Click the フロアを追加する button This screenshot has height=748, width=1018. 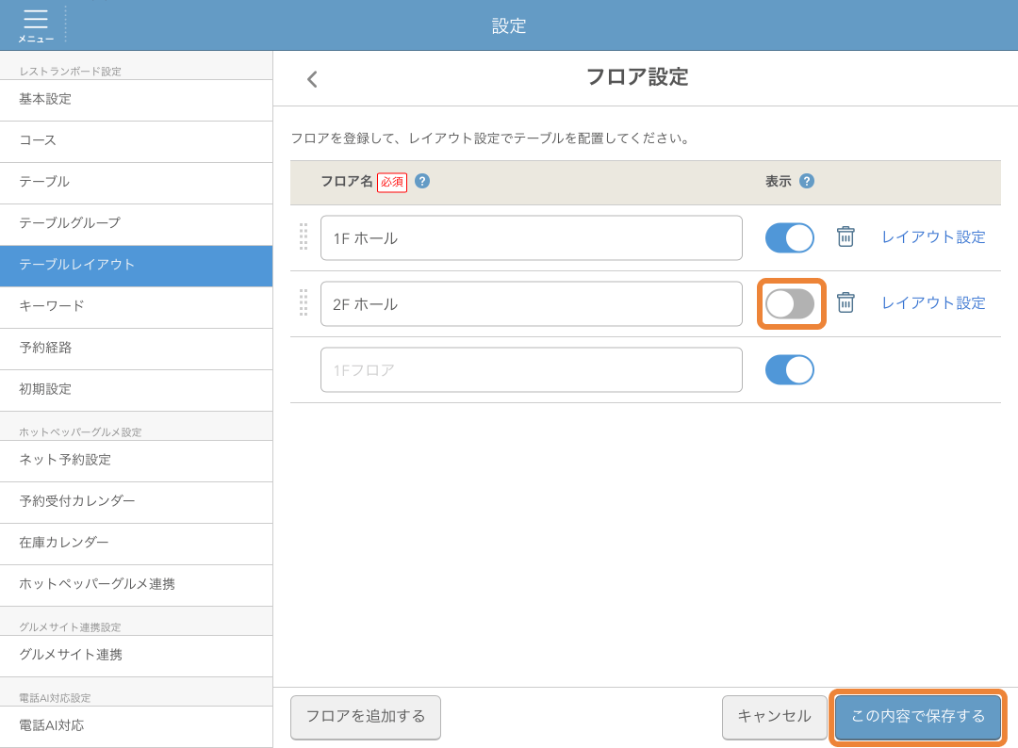point(365,717)
